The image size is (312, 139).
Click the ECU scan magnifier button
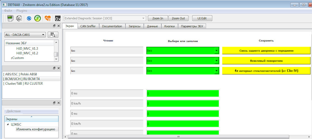[53, 35]
